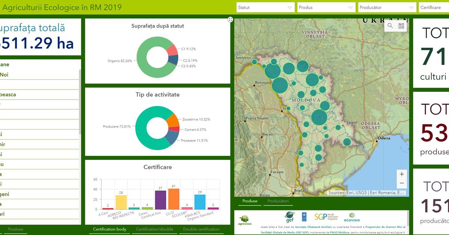Click the GEF logo
449x235 pixels.
290,217
